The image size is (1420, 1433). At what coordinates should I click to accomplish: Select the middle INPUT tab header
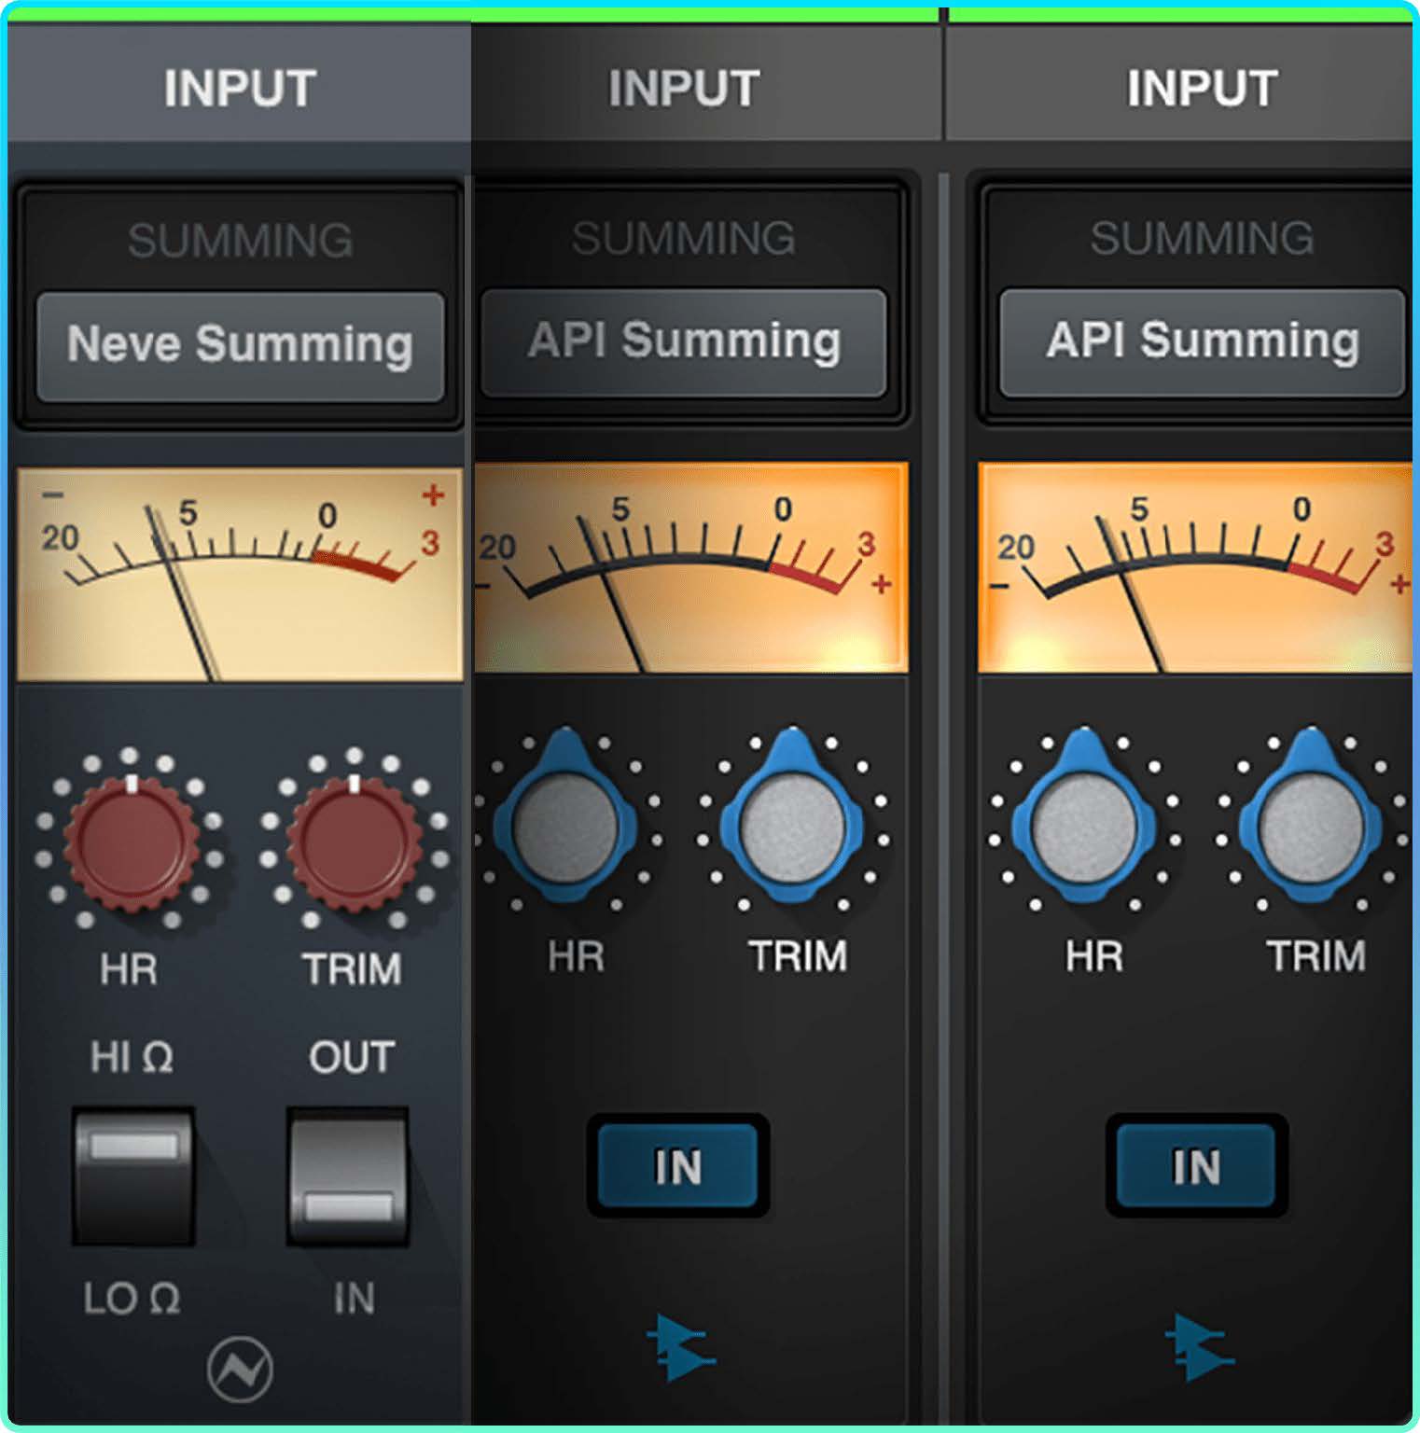coord(684,89)
